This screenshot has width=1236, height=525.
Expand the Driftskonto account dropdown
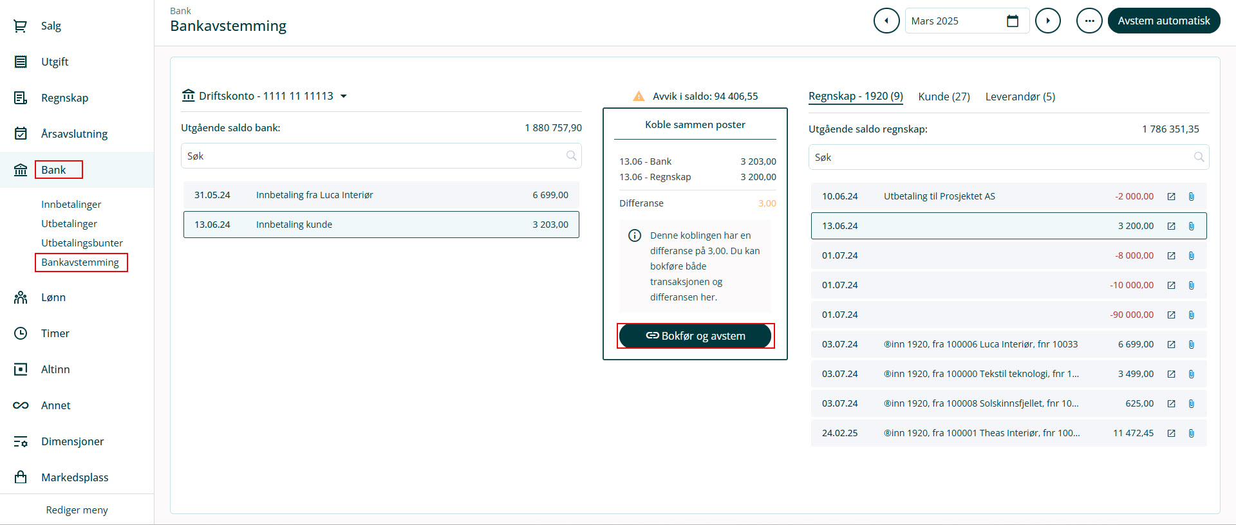pyautogui.click(x=343, y=97)
